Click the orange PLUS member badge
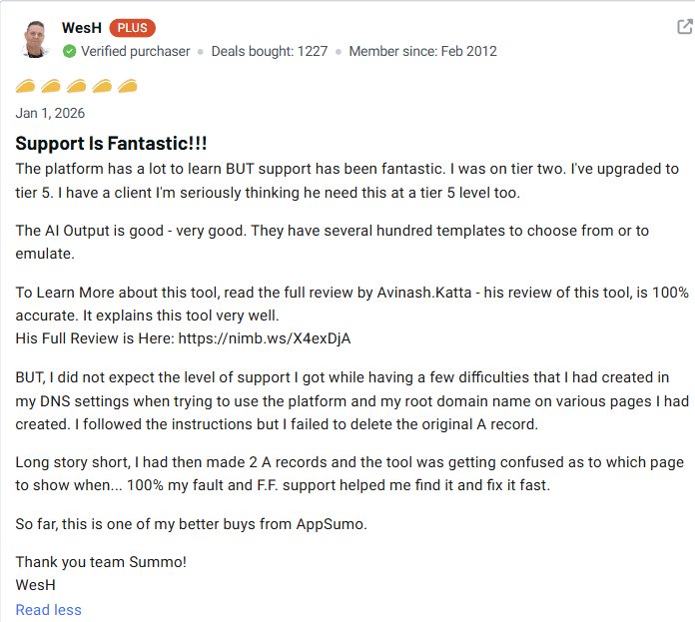The image size is (695, 622). pos(132,28)
